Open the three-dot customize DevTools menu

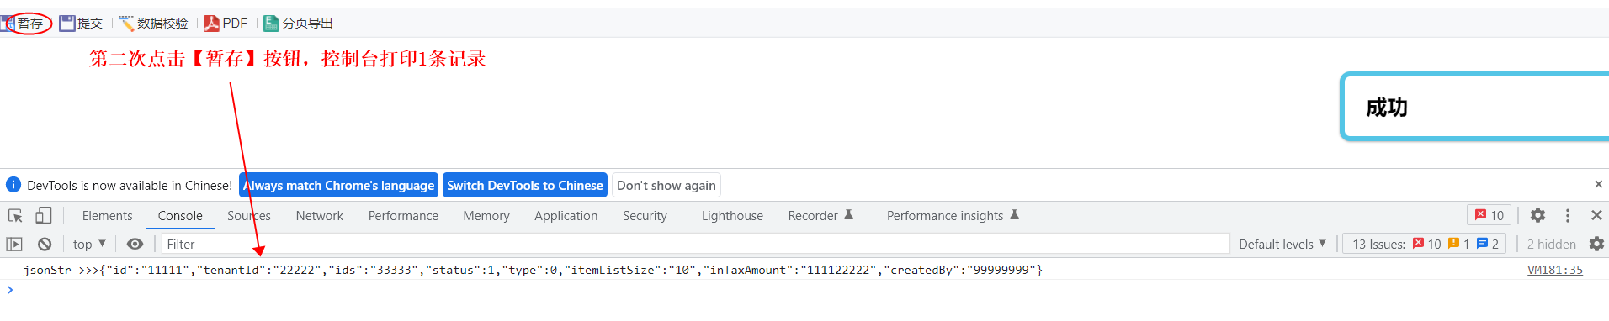pyautogui.click(x=1567, y=215)
